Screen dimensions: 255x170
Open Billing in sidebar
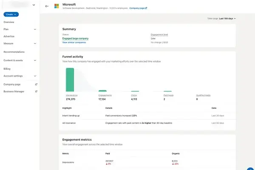tap(7, 69)
